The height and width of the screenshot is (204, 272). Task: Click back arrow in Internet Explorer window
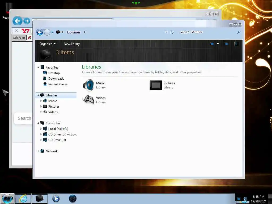pos(17,21)
